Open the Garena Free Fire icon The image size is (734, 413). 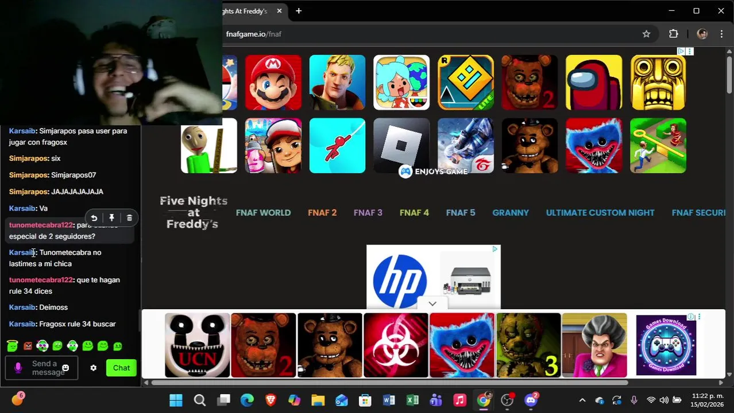(x=466, y=146)
